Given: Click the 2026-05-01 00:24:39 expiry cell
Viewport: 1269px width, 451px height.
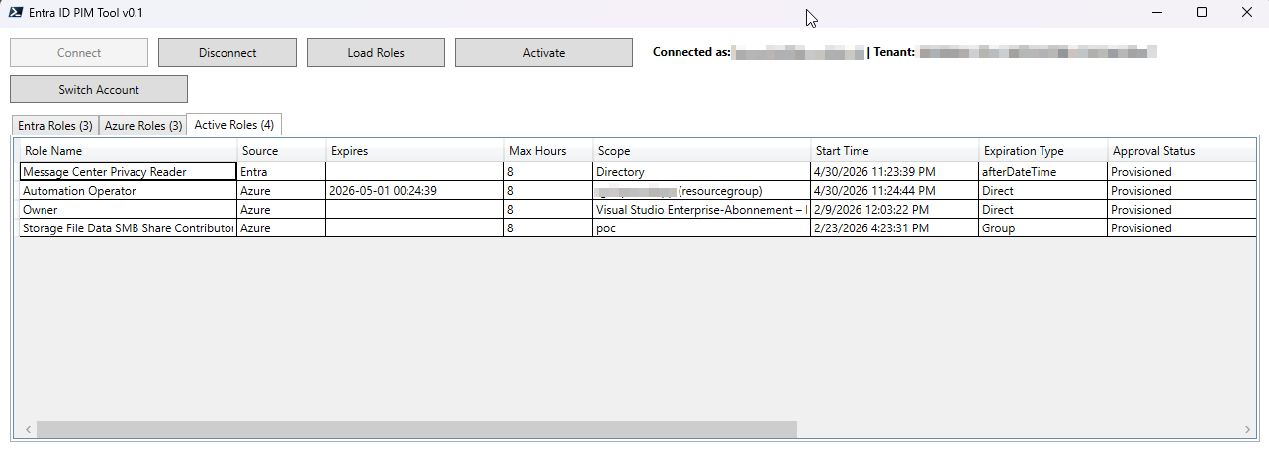Looking at the screenshot, I should coord(415,191).
